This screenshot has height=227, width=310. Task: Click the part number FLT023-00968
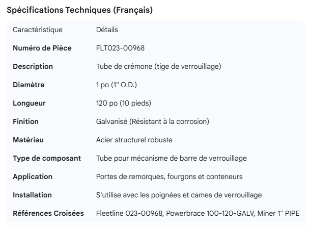120,48
